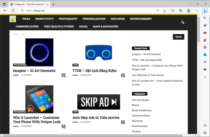210x137 pixels.
Task: Open the PERSONALIZATION menu
Action: click(x=94, y=19)
